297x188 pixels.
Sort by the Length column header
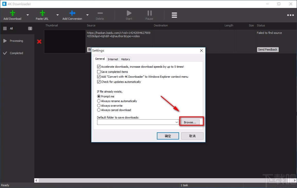click(229, 25)
